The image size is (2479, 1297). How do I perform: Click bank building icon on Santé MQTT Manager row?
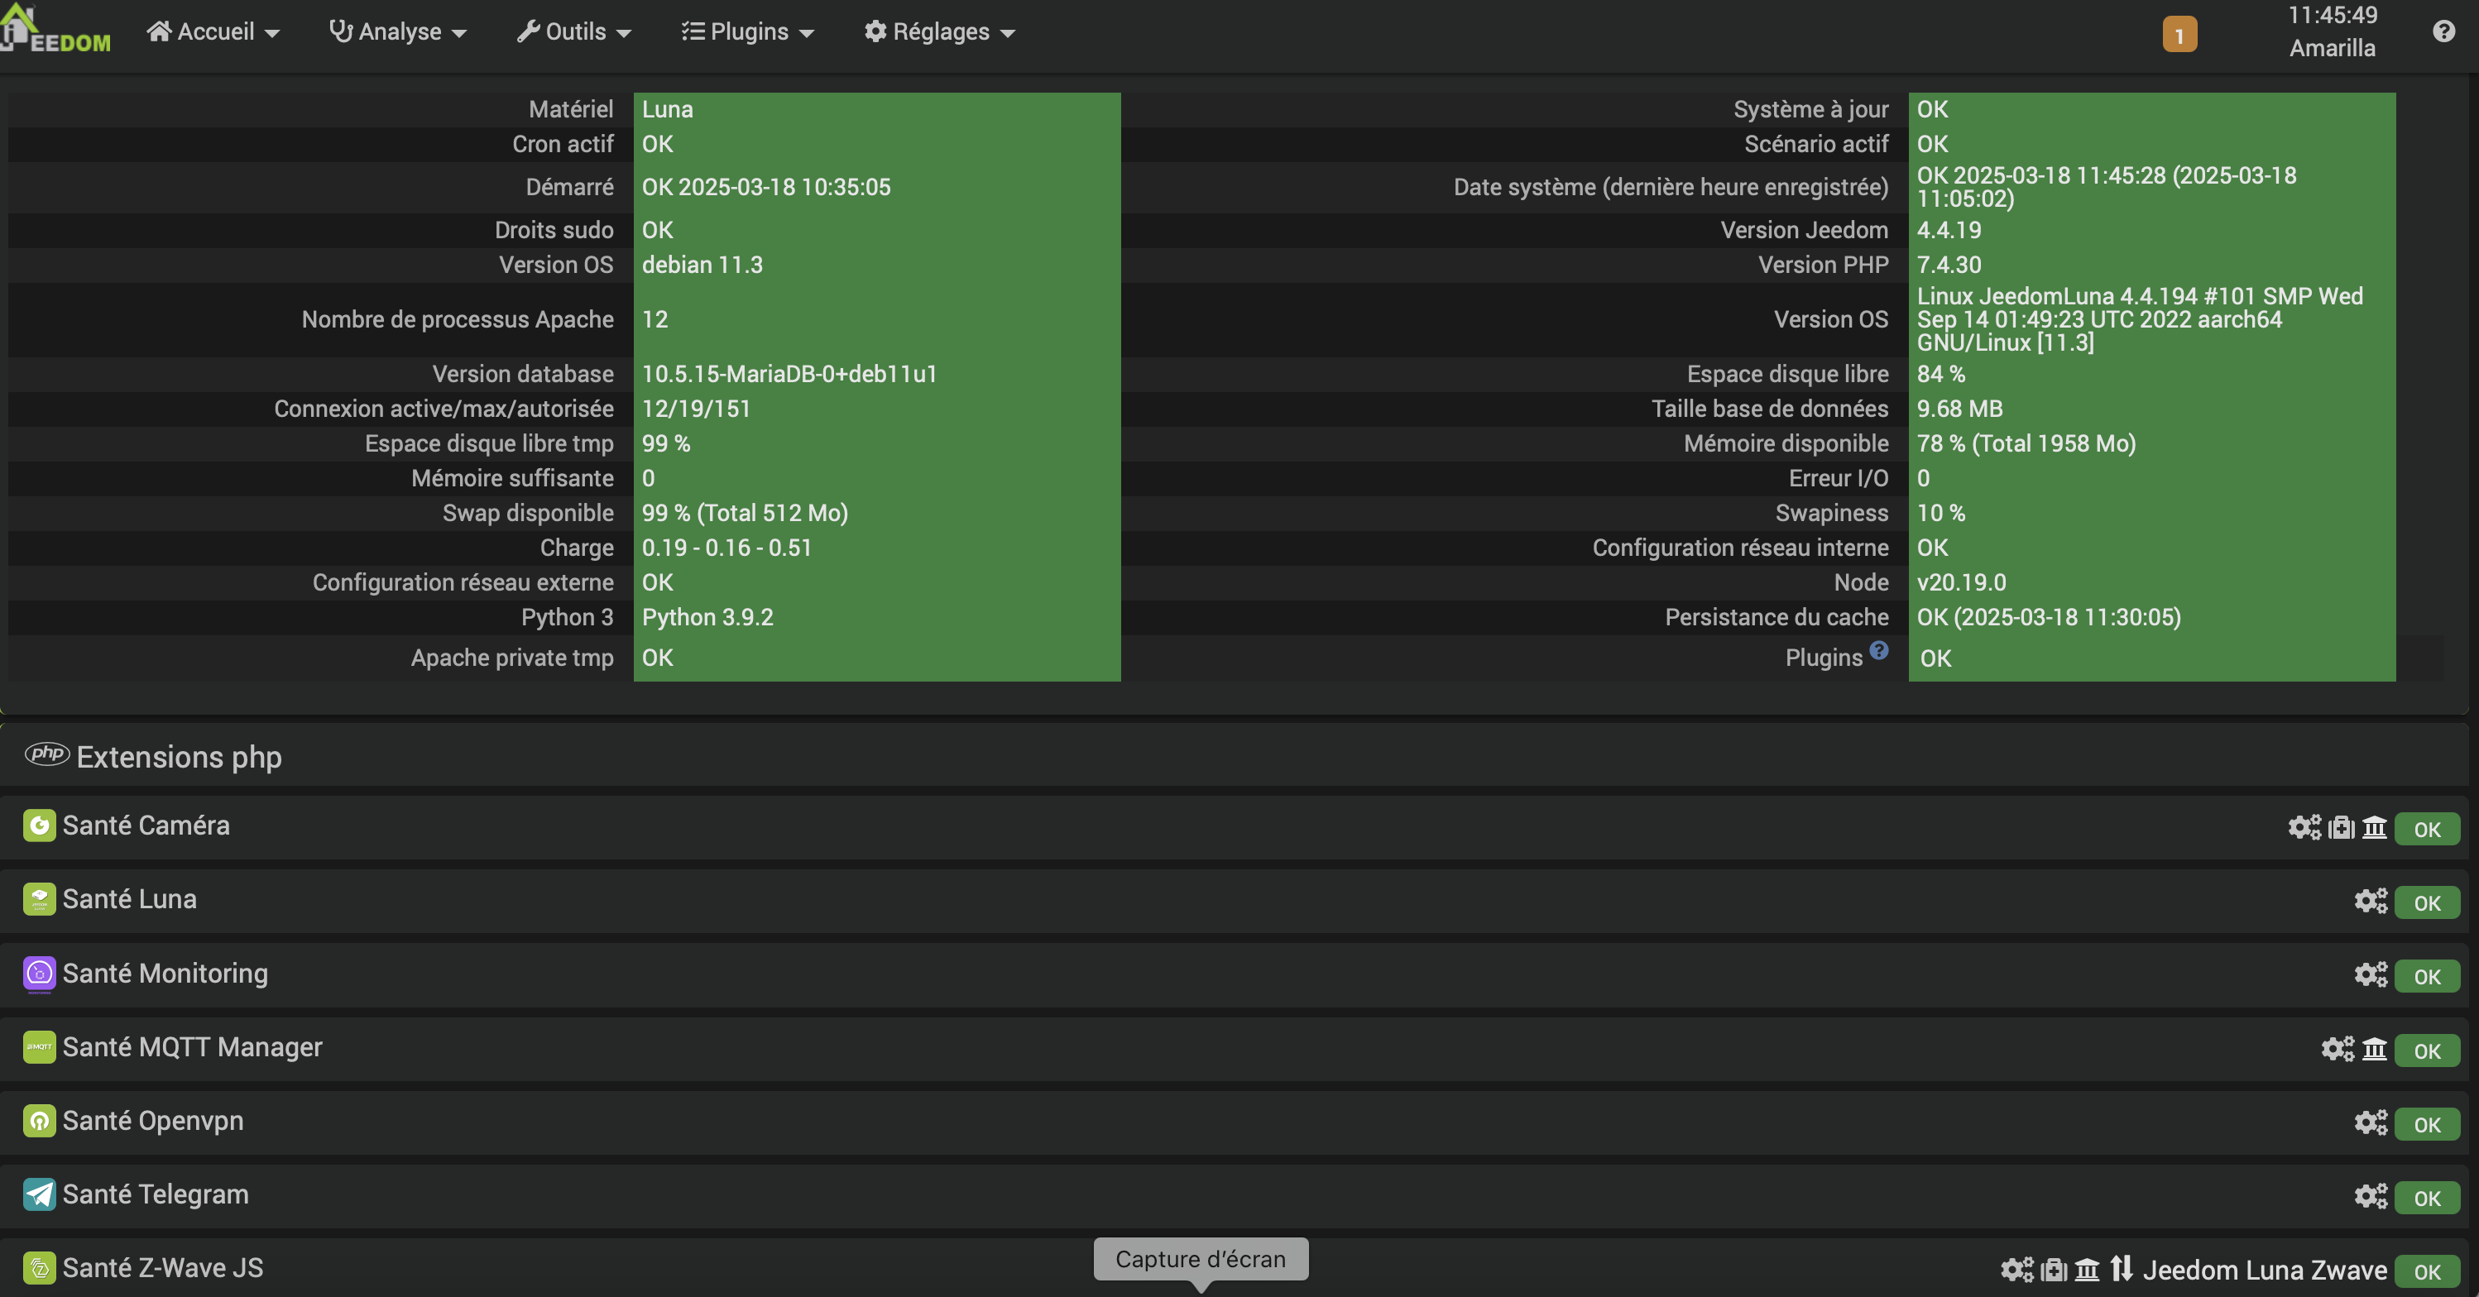pos(2374,1050)
